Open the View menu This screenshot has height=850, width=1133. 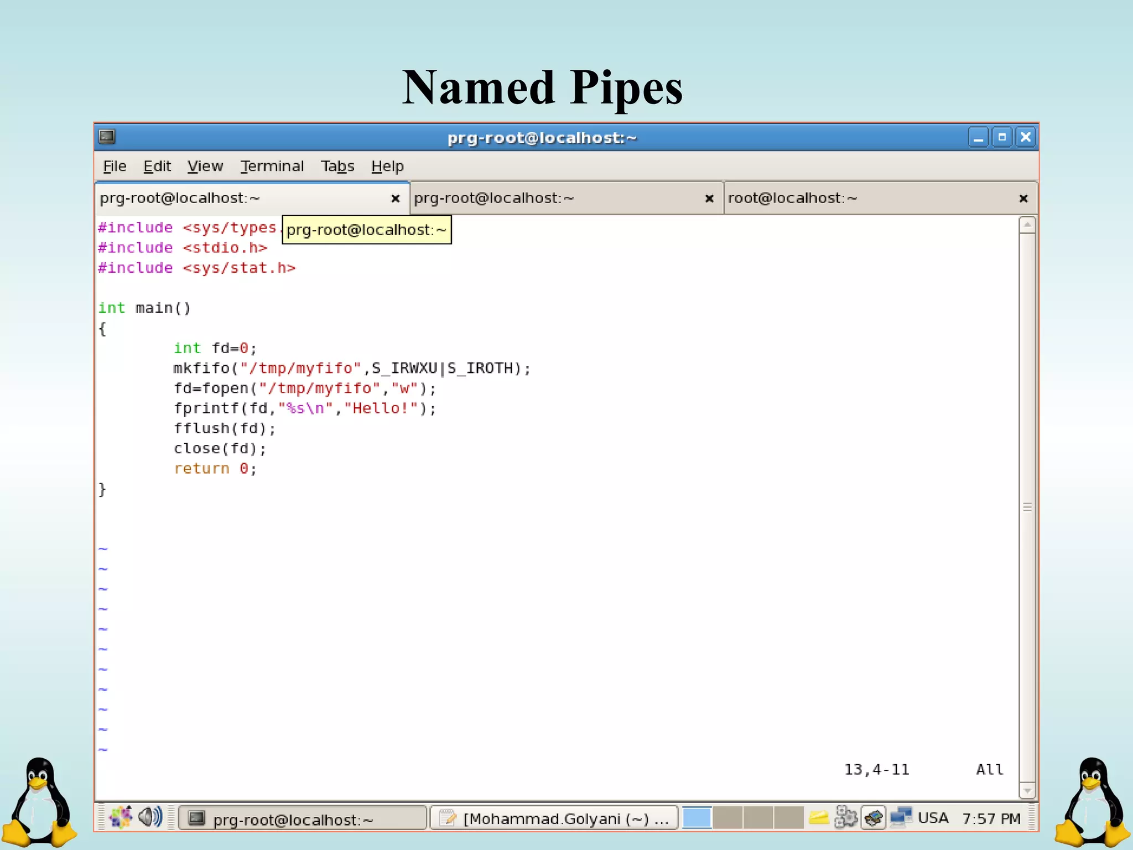[x=205, y=166]
